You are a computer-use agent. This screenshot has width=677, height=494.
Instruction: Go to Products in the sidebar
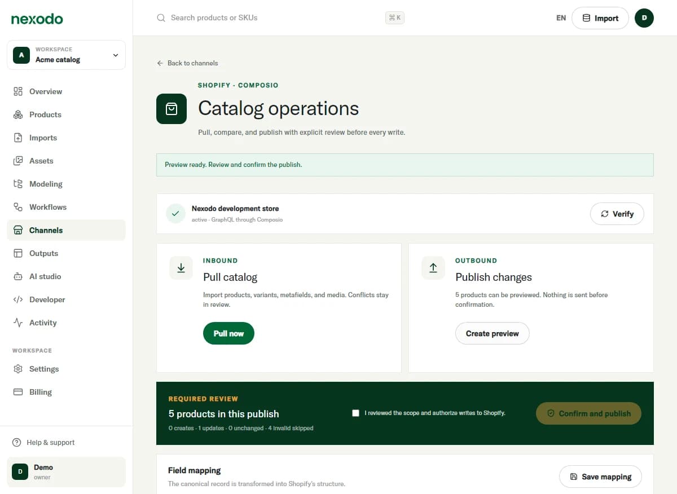(x=66, y=114)
